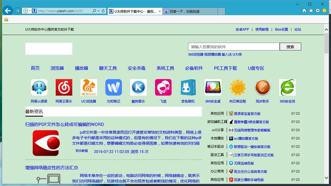Select the Kugou Music blue K icon
Viewport: 331px width, 186px height.
[x=138, y=87]
